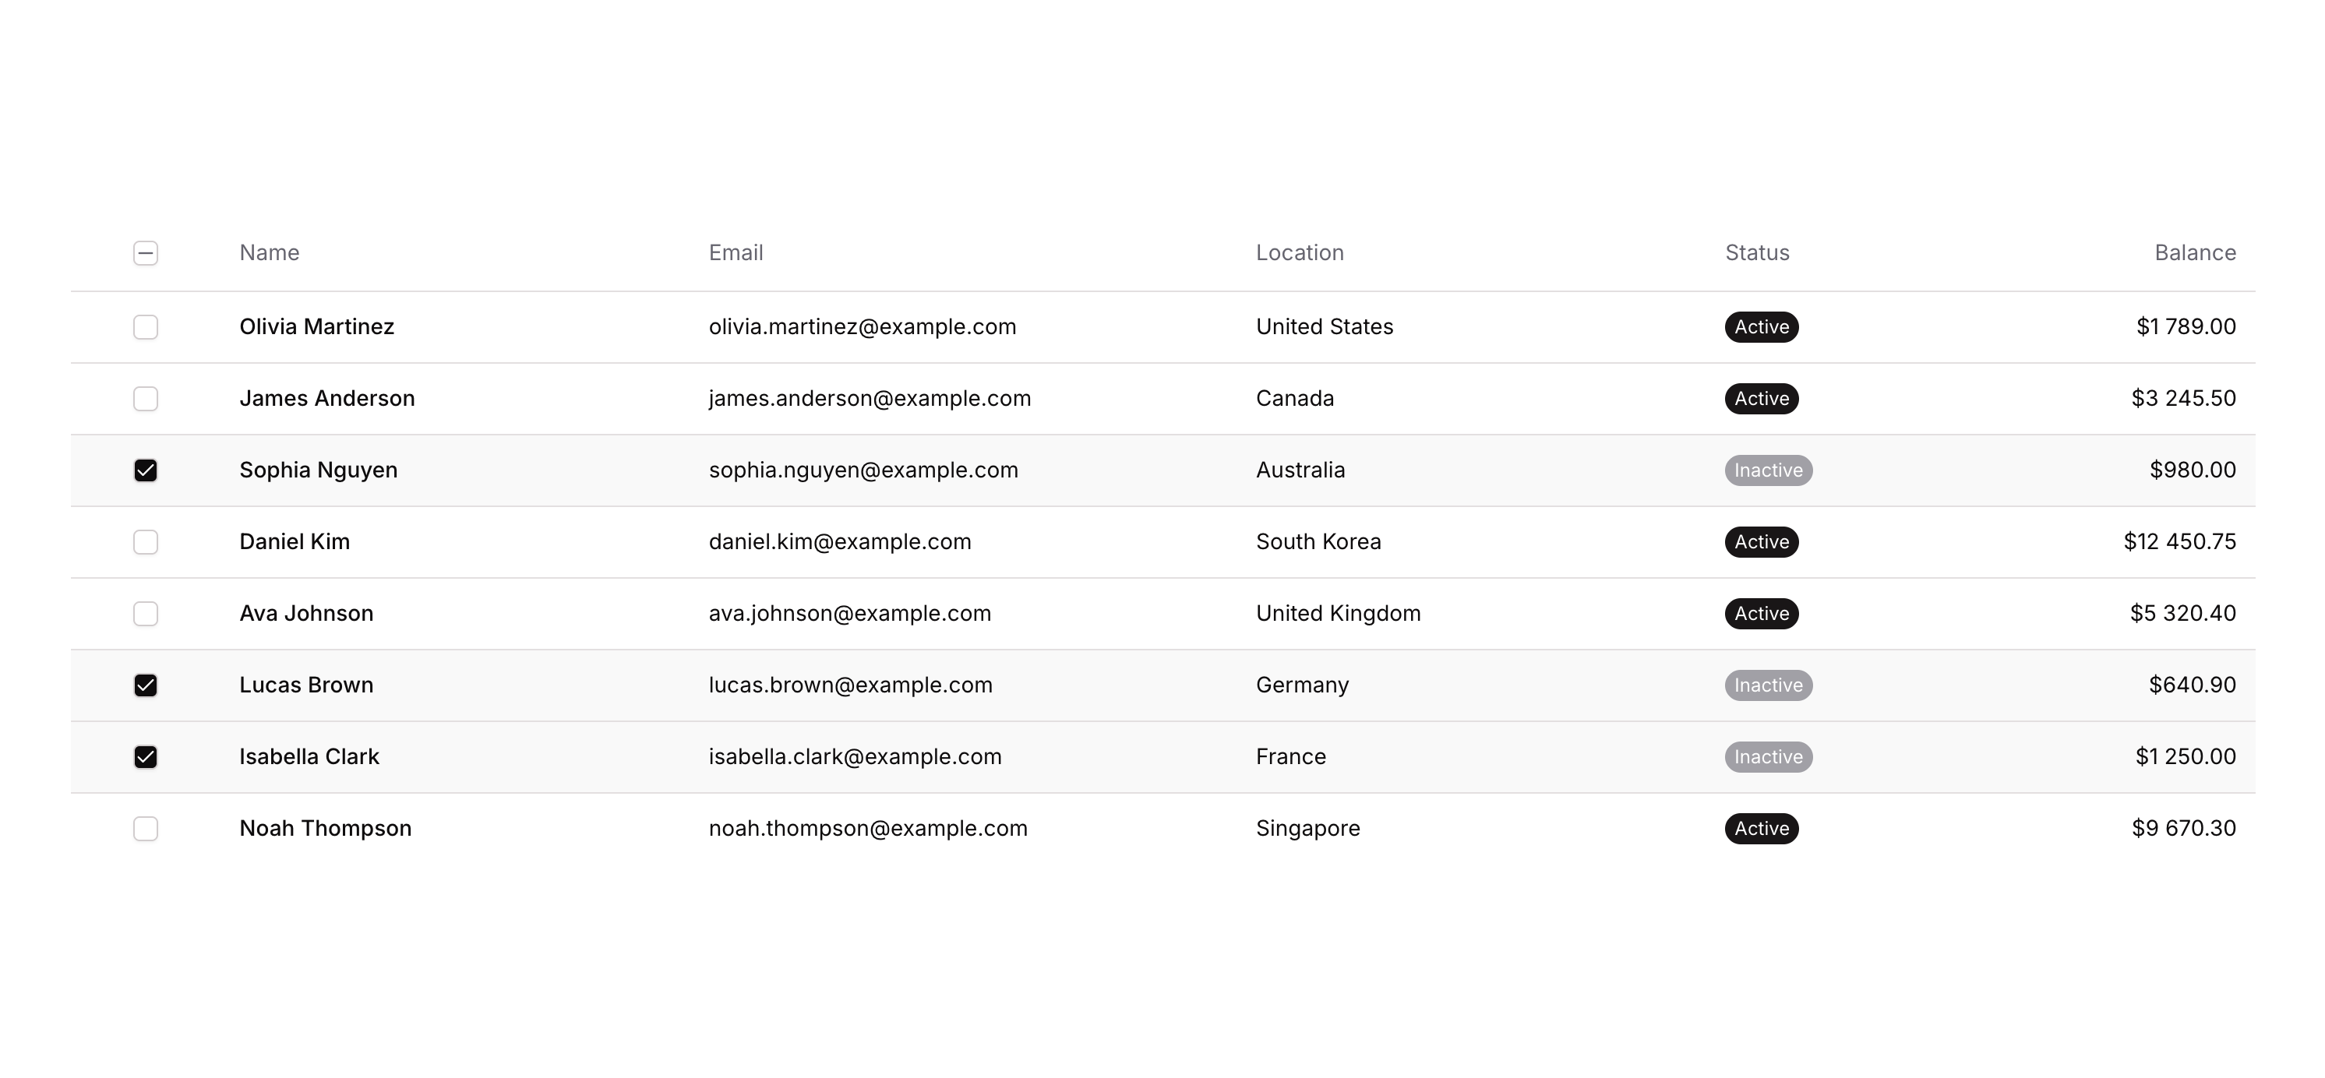Image resolution: width=2325 pixels, height=1078 pixels.
Task: Tick the checkbox for Daniel Kim
Action: [145, 542]
